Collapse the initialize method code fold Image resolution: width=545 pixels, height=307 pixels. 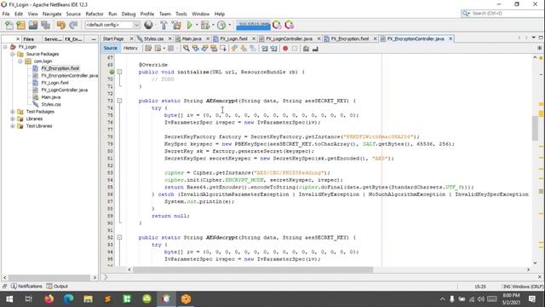point(119,72)
